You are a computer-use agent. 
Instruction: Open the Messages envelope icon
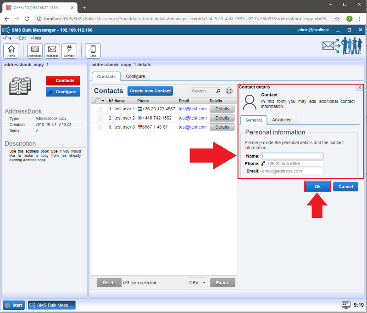(52, 51)
